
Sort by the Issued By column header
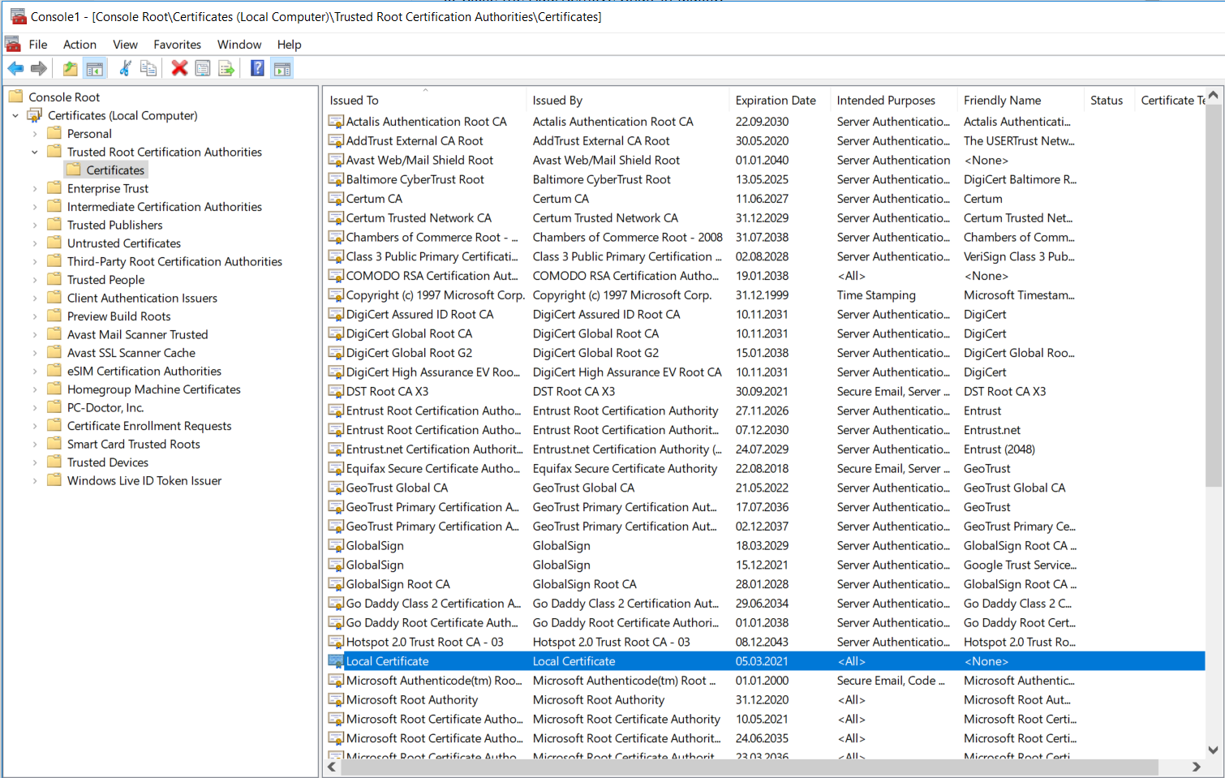click(x=628, y=101)
